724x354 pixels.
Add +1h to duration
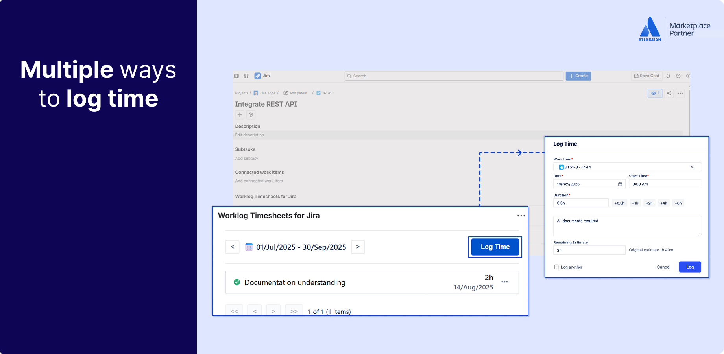[635, 203]
